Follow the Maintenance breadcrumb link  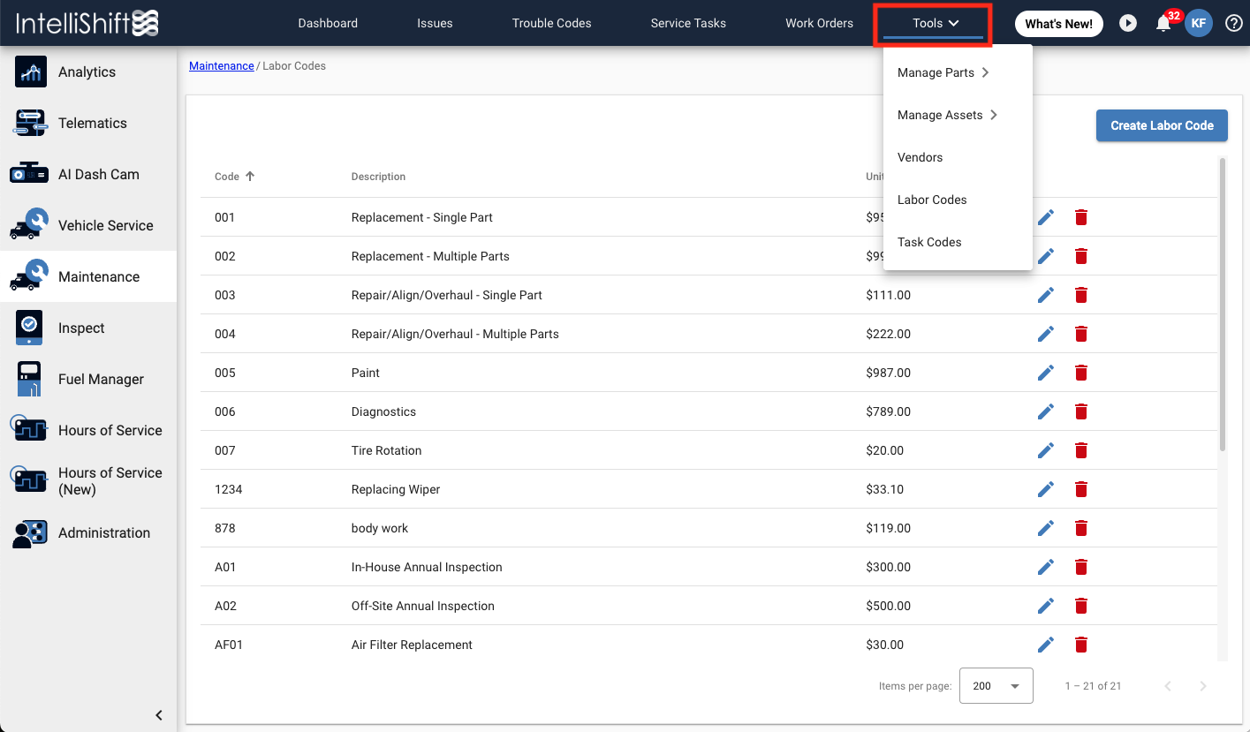pos(221,65)
